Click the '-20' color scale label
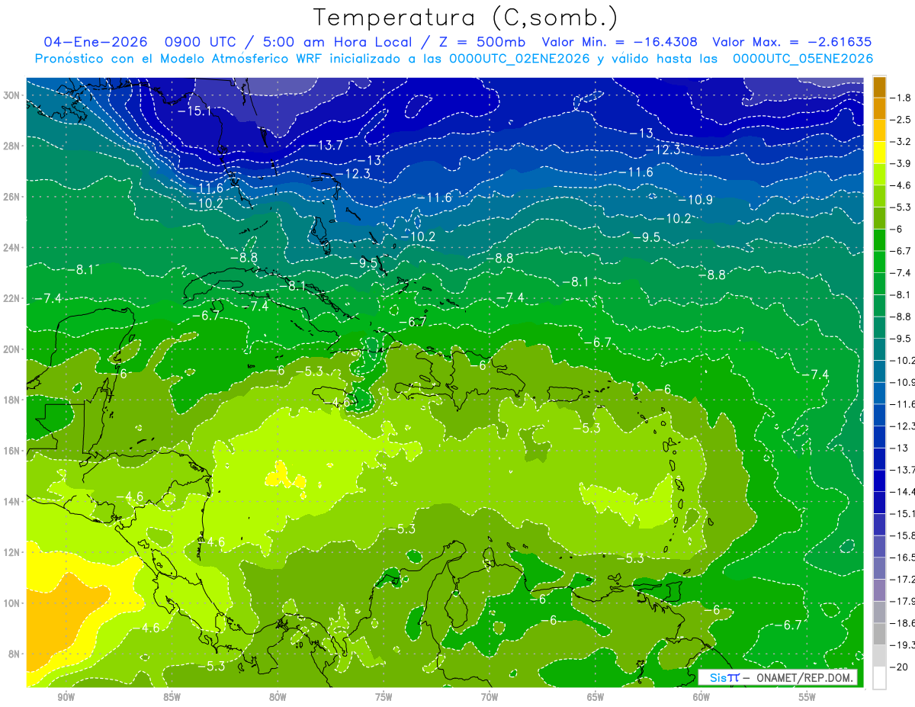This screenshot has width=915, height=707. [900, 667]
